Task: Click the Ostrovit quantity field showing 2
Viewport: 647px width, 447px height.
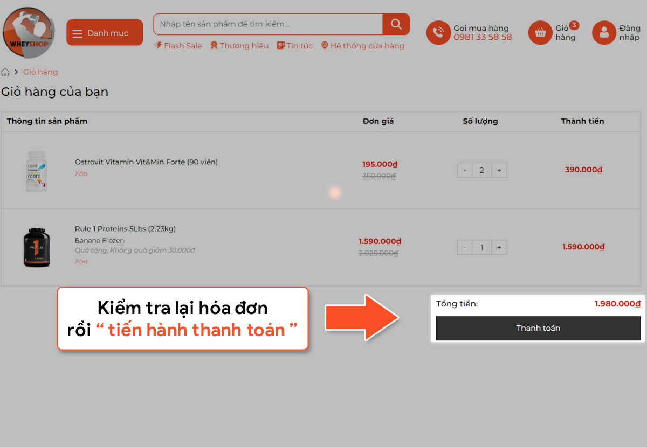Action: (x=482, y=170)
